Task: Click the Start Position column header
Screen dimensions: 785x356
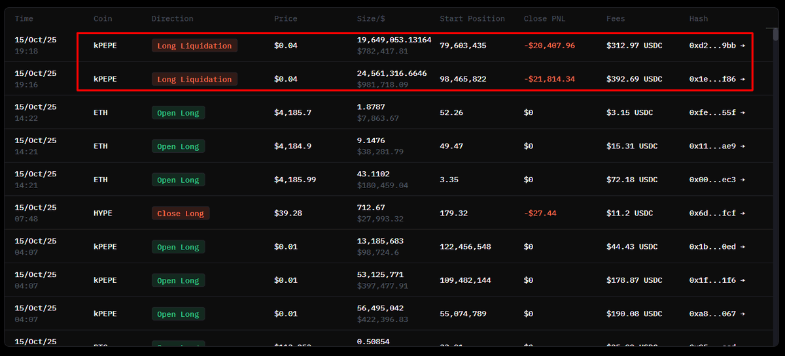Action: click(472, 19)
